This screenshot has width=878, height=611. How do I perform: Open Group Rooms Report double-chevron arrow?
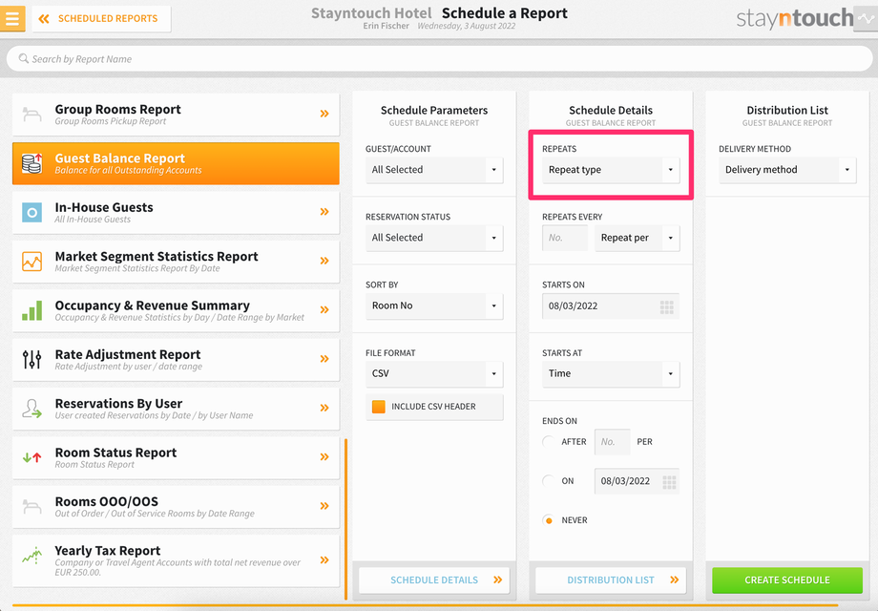coord(324,114)
